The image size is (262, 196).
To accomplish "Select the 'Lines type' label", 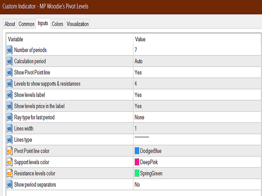I will point(23,140).
